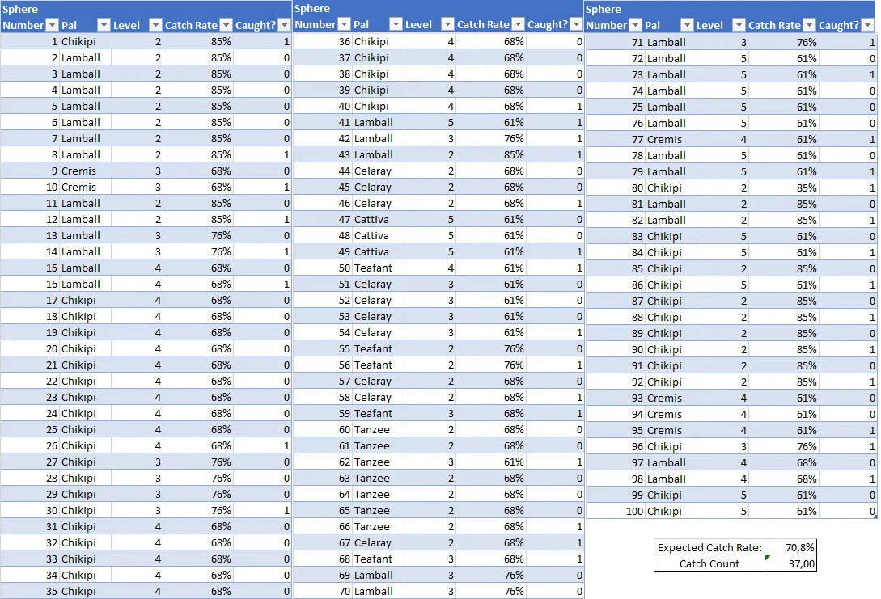The height and width of the screenshot is (599, 881).
Task: Open Sphere Number filter in first table
Action: tap(52, 25)
